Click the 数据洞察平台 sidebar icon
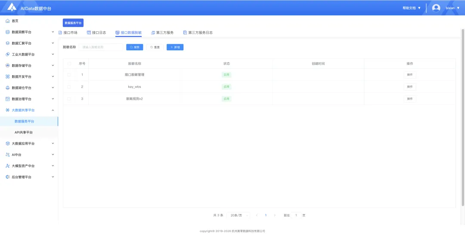 pos(8,32)
